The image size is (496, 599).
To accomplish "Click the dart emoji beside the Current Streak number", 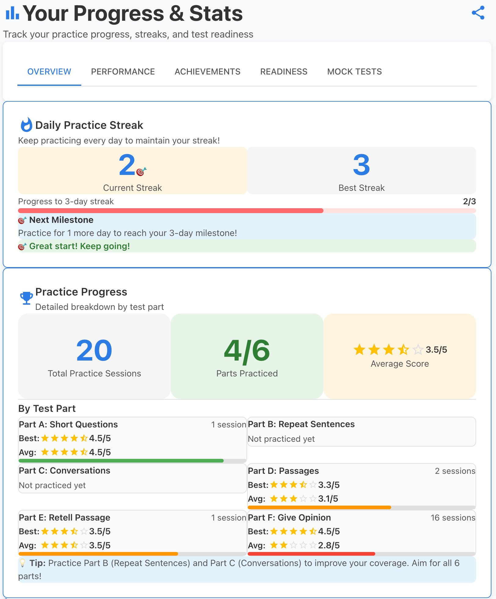I will pos(140,172).
